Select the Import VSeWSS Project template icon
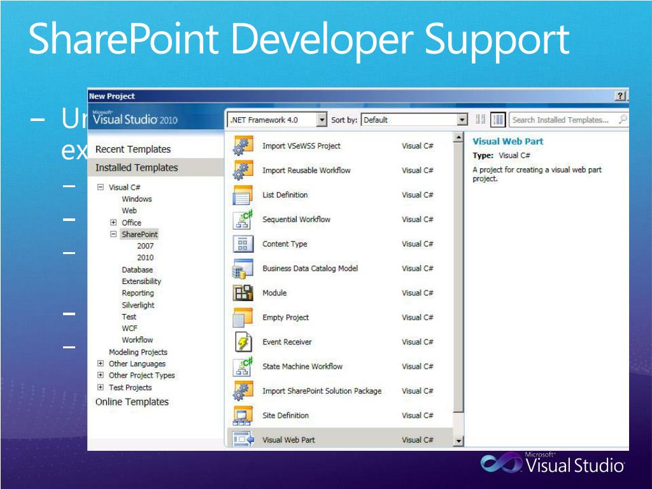This screenshot has width=652, height=489. click(x=243, y=146)
